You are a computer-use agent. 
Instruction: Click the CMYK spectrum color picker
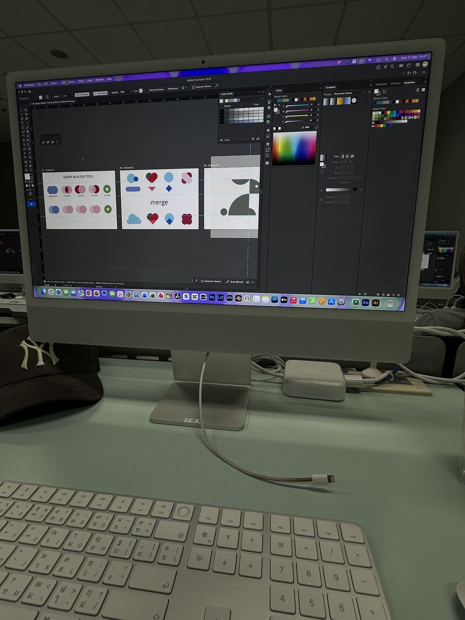pyautogui.click(x=295, y=148)
